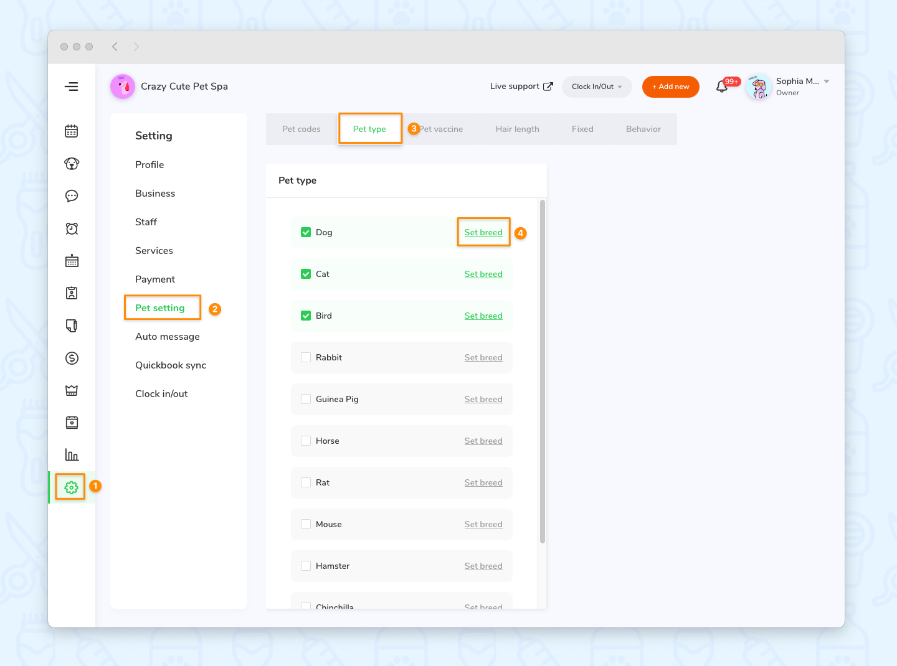
Task: Uncheck the Dog checkbox
Action: [x=306, y=232]
